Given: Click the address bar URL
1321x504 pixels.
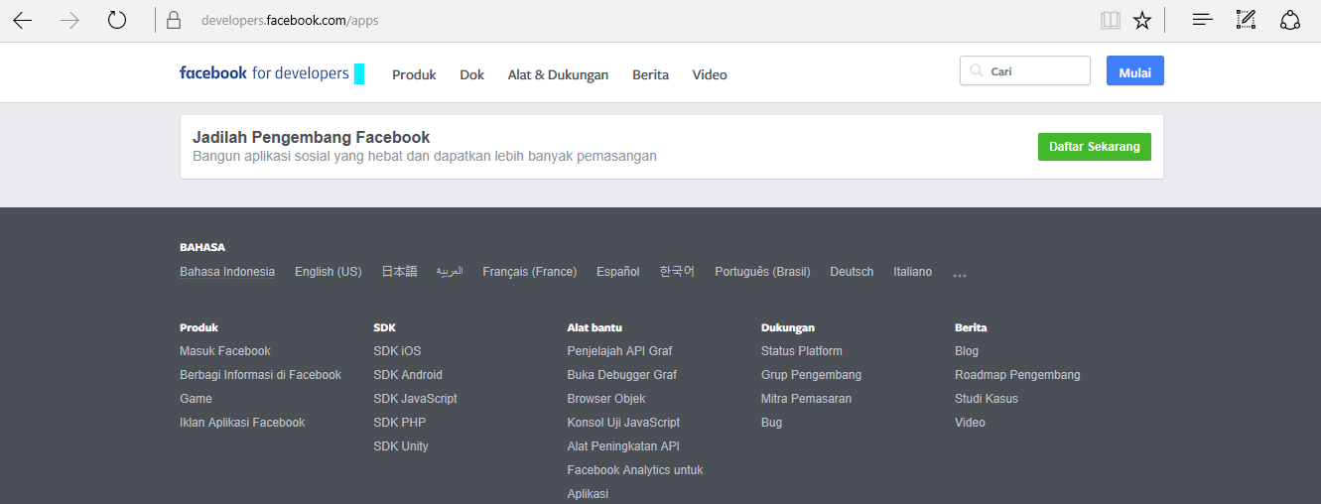Looking at the screenshot, I should click(x=290, y=20).
